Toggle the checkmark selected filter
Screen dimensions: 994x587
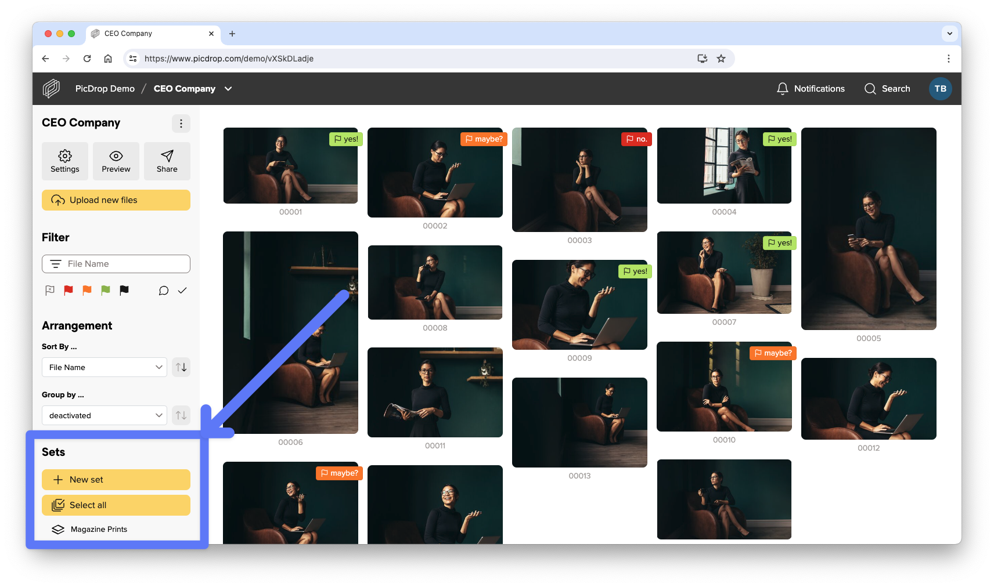[182, 291]
